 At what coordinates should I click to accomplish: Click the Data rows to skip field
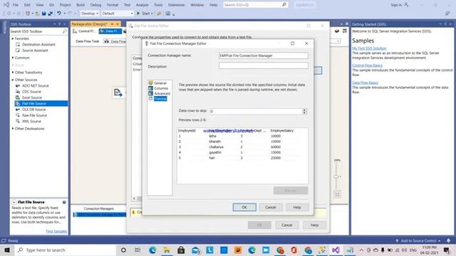coord(256,111)
